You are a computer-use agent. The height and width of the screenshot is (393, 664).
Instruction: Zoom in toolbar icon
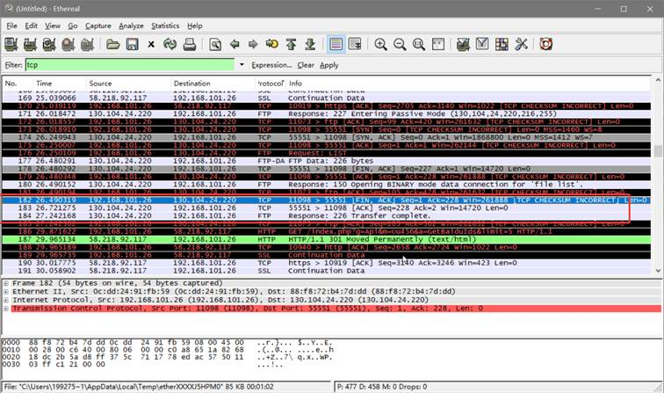pyautogui.click(x=380, y=44)
